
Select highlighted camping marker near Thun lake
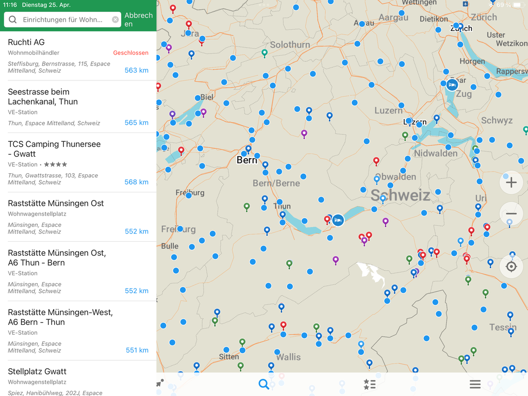tap(338, 220)
